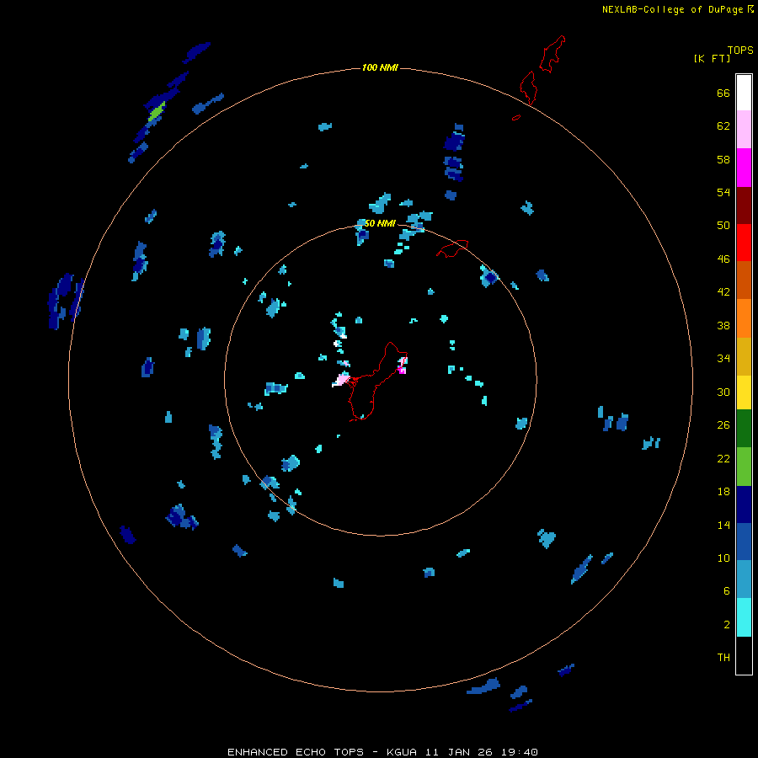Click the TOPS legend title
The width and height of the screenshot is (758, 758).
(x=740, y=51)
